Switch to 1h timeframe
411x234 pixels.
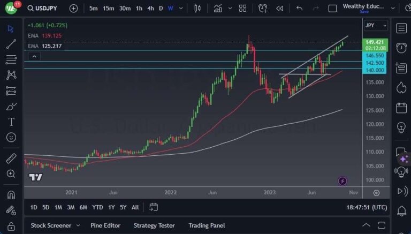coord(139,9)
